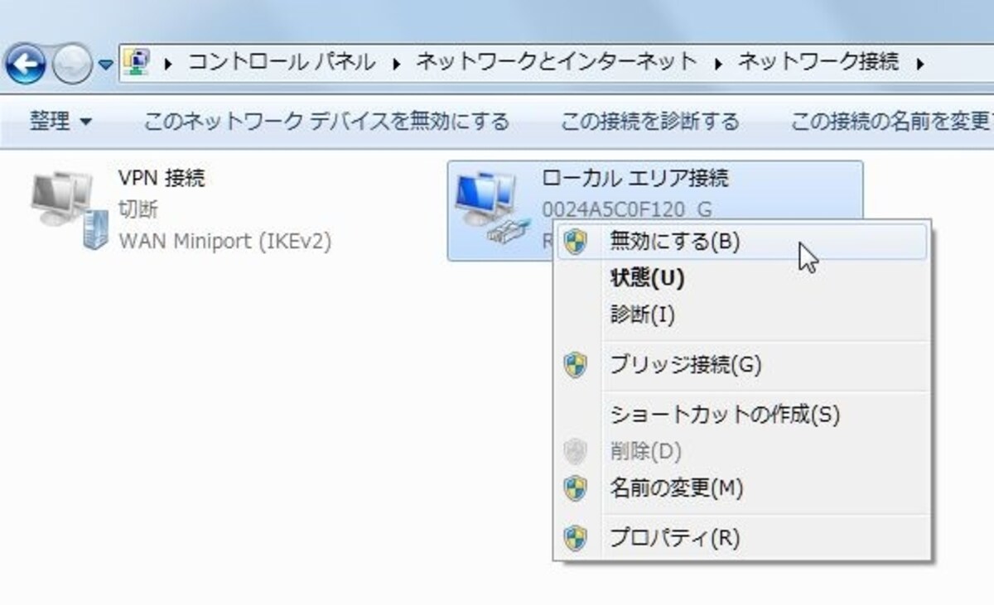Expand the chevron after ネットワークとインターネット
Viewport: 994px width, 605px height.
[x=718, y=63]
